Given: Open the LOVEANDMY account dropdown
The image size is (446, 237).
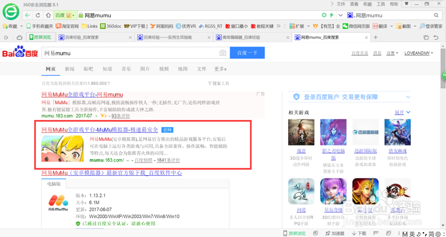Looking at the screenshot, I should click(x=419, y=53).
